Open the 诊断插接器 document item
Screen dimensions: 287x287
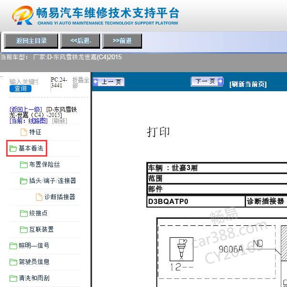[x=60, y=197]
